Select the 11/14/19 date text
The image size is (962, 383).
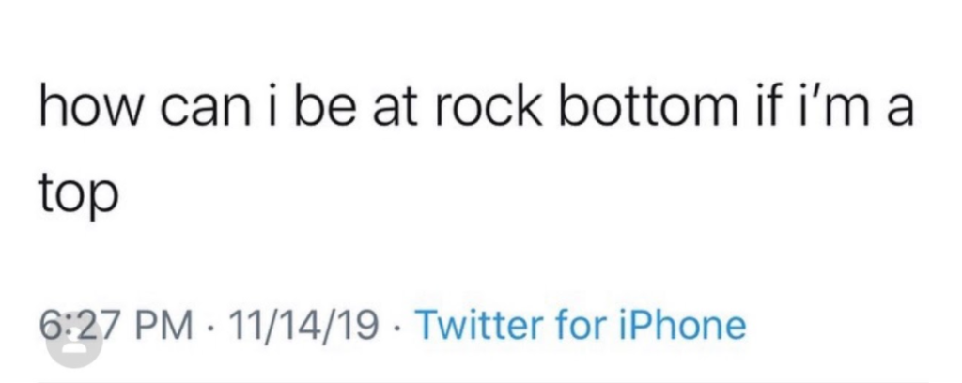303,325
